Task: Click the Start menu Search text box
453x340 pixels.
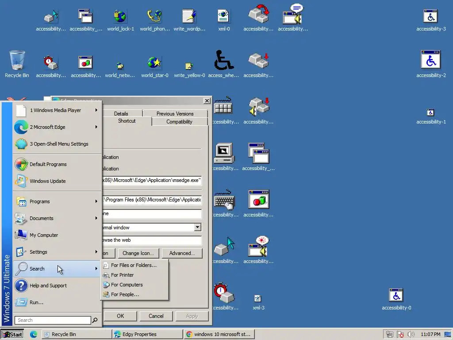Action: pyautogui.click(x=53, y=320)
